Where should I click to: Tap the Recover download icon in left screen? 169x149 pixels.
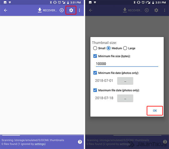[40, 10]
